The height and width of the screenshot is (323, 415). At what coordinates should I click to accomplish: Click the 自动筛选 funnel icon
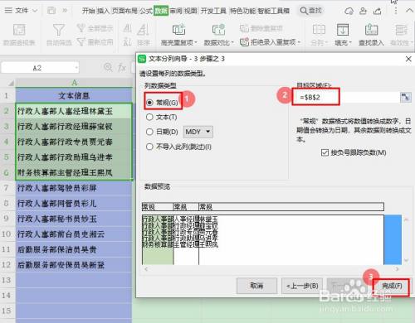click(59, 30)
